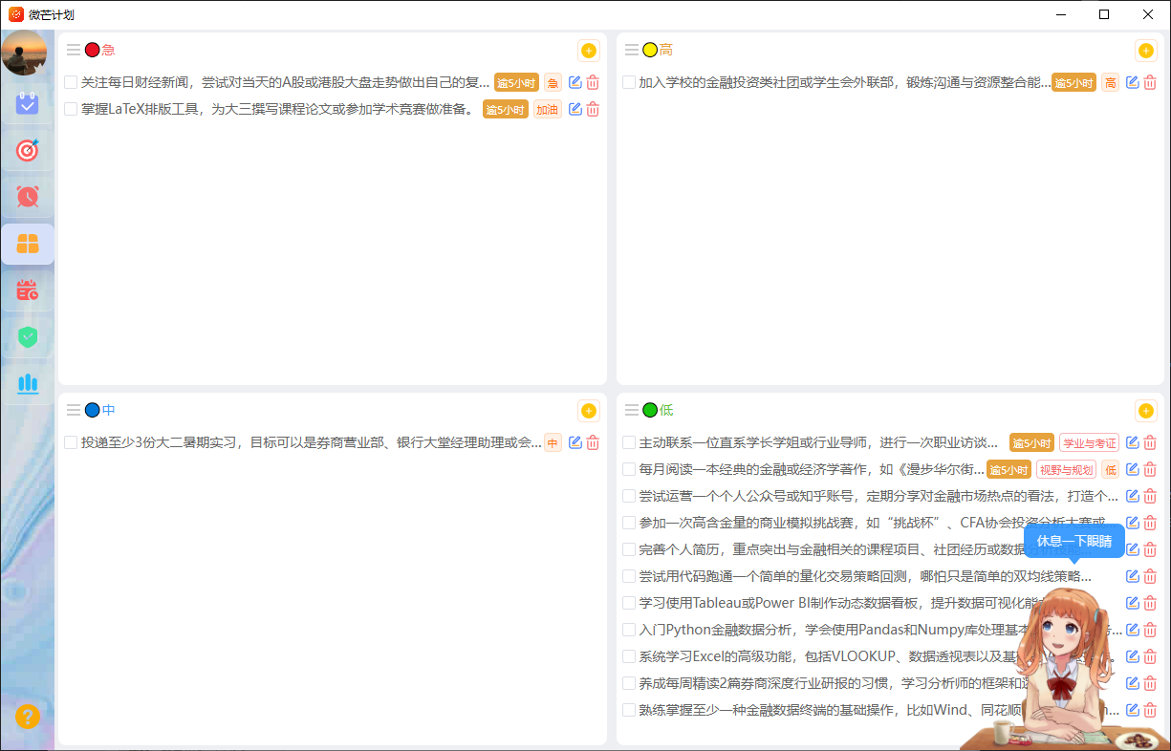This screenshot has width=1171, height=751.
Task: Delete the 加入学校的金融投资类社团 task
Action: click(1150, 82)
